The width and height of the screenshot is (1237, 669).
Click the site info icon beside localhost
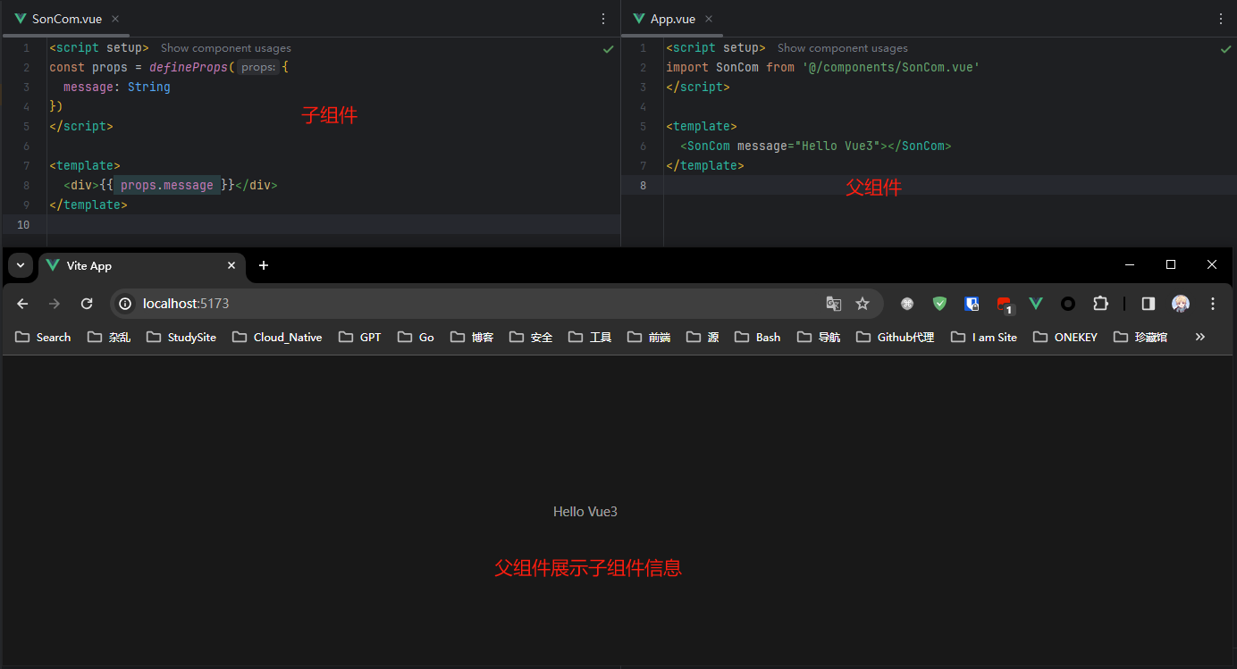(x=126, y=304)
